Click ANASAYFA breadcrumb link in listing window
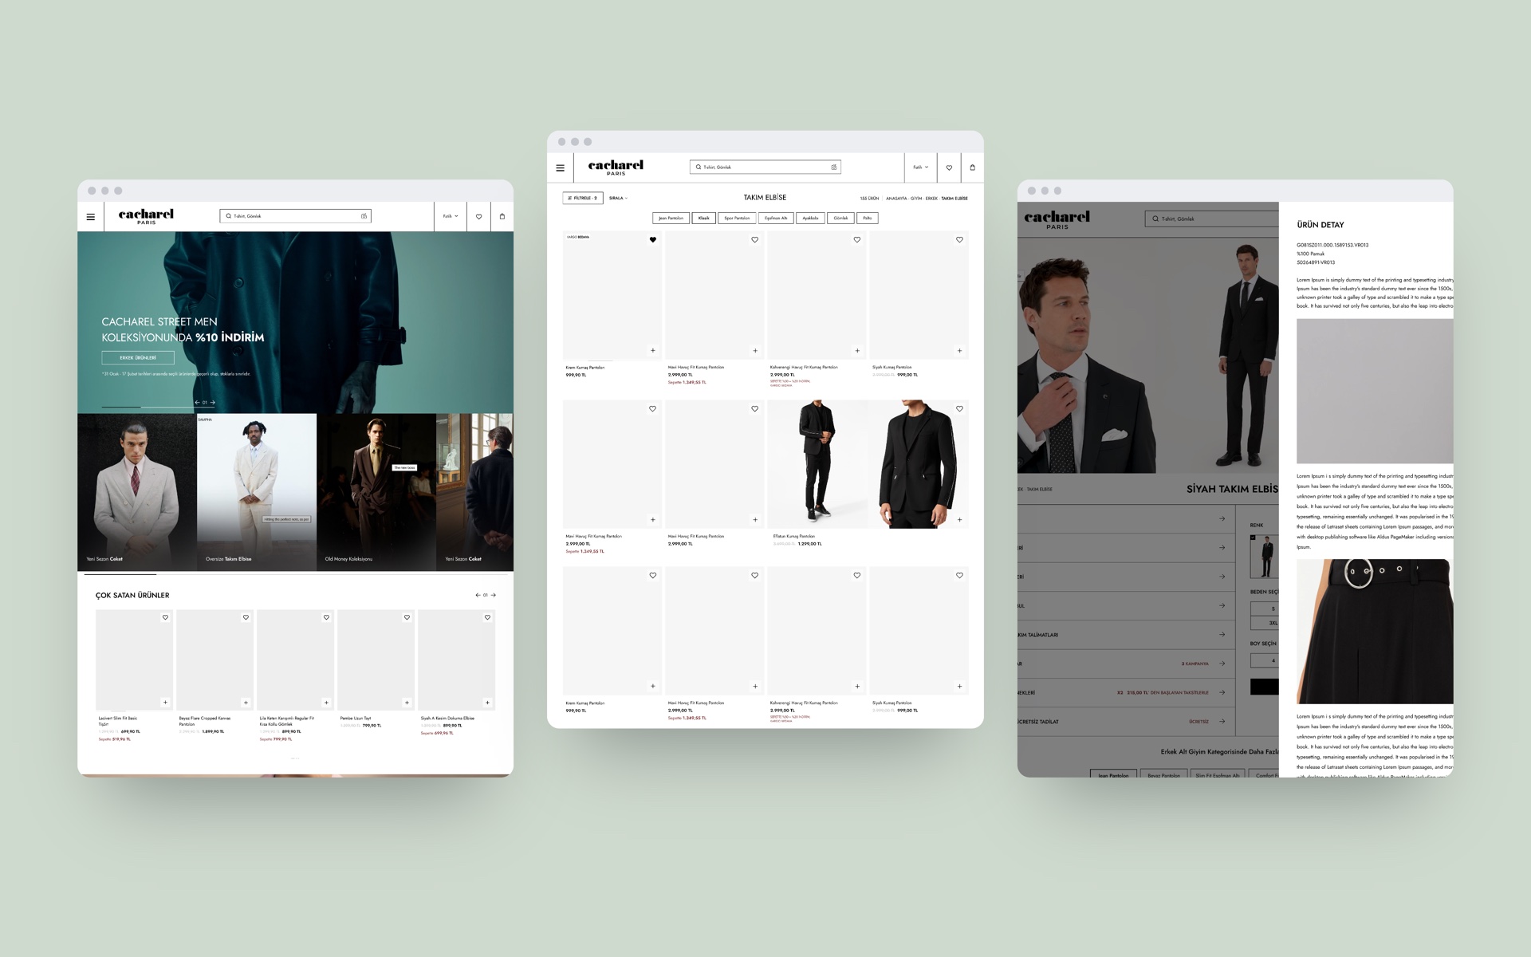 pyautogui.click(x=896, y=199)
